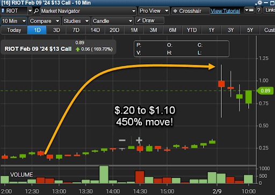
Task: Toggle the Crosshair mode
Action: [190, 11]
